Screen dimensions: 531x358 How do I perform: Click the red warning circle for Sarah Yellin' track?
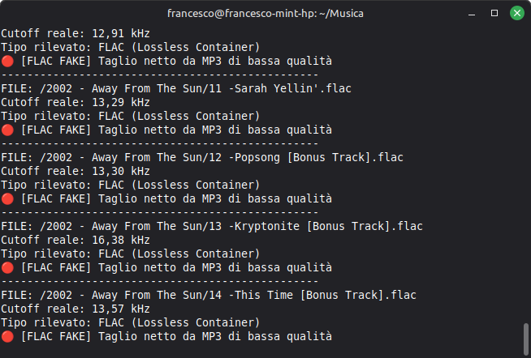click(x=7, y=130)
